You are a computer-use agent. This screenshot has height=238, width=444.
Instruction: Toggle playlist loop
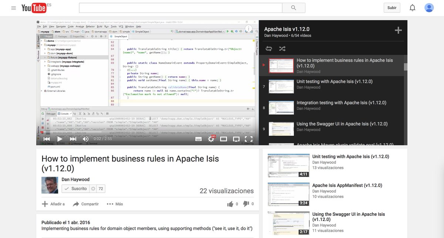tap(269, 49)
